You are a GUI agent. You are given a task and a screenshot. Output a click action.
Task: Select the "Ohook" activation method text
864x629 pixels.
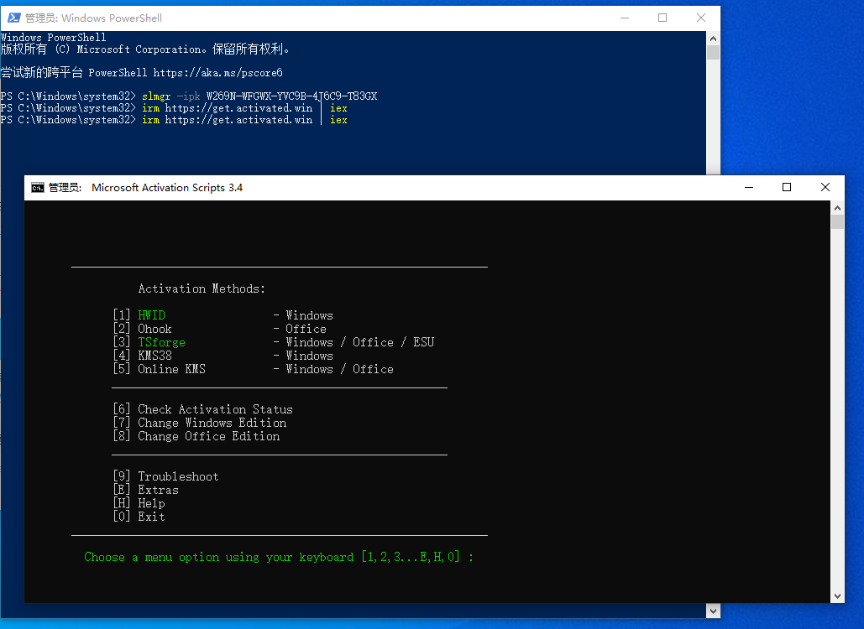point(154,329)
